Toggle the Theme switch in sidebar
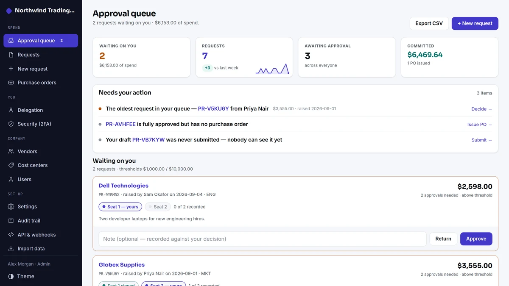Screen dimensions: 509x286 pos(41,276)
